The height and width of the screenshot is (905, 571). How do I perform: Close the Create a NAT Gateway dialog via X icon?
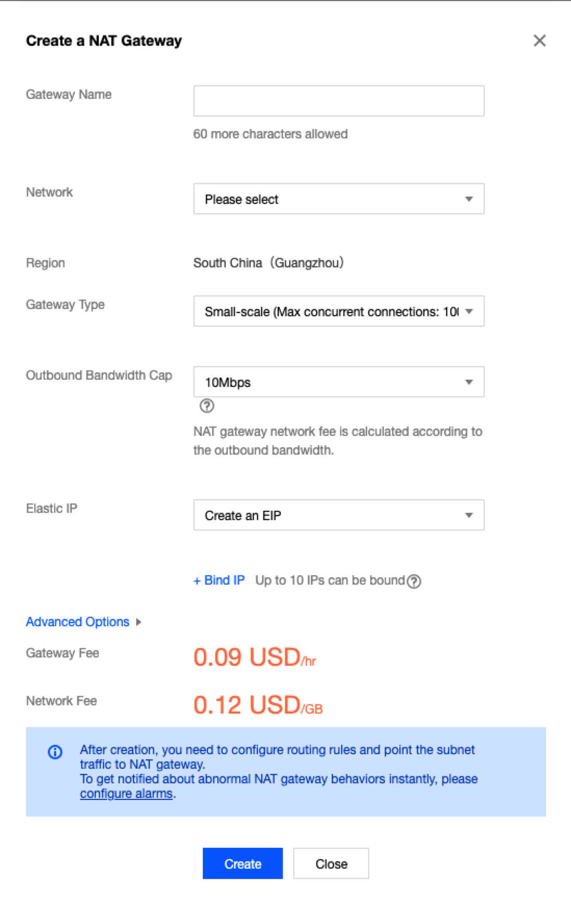coord(540,41)
